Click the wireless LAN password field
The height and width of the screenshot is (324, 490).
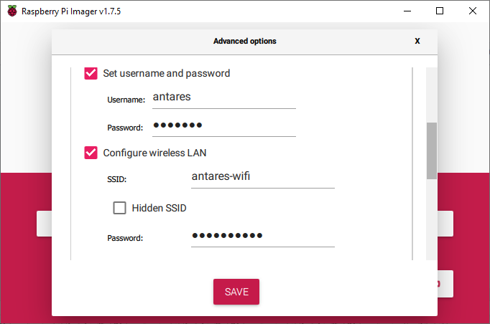262,236
